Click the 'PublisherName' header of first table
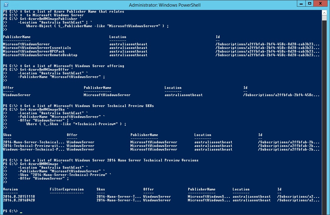Viewport: 330px width, 215px height. pos(17,37)
